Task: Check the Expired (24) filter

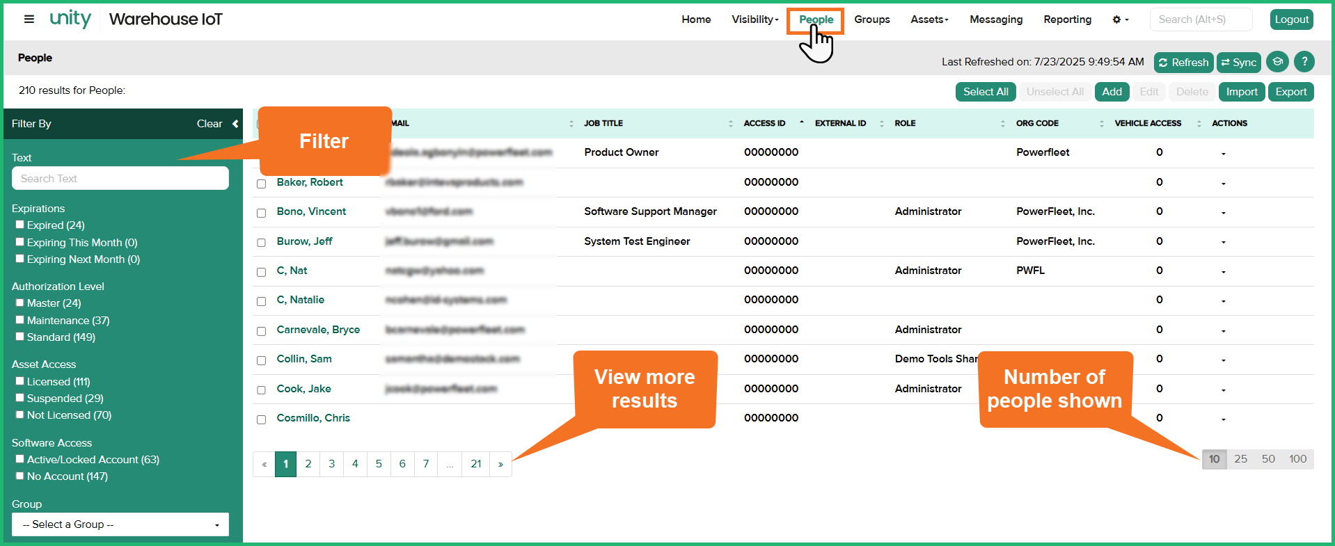Action: click(x=20, y=225)
